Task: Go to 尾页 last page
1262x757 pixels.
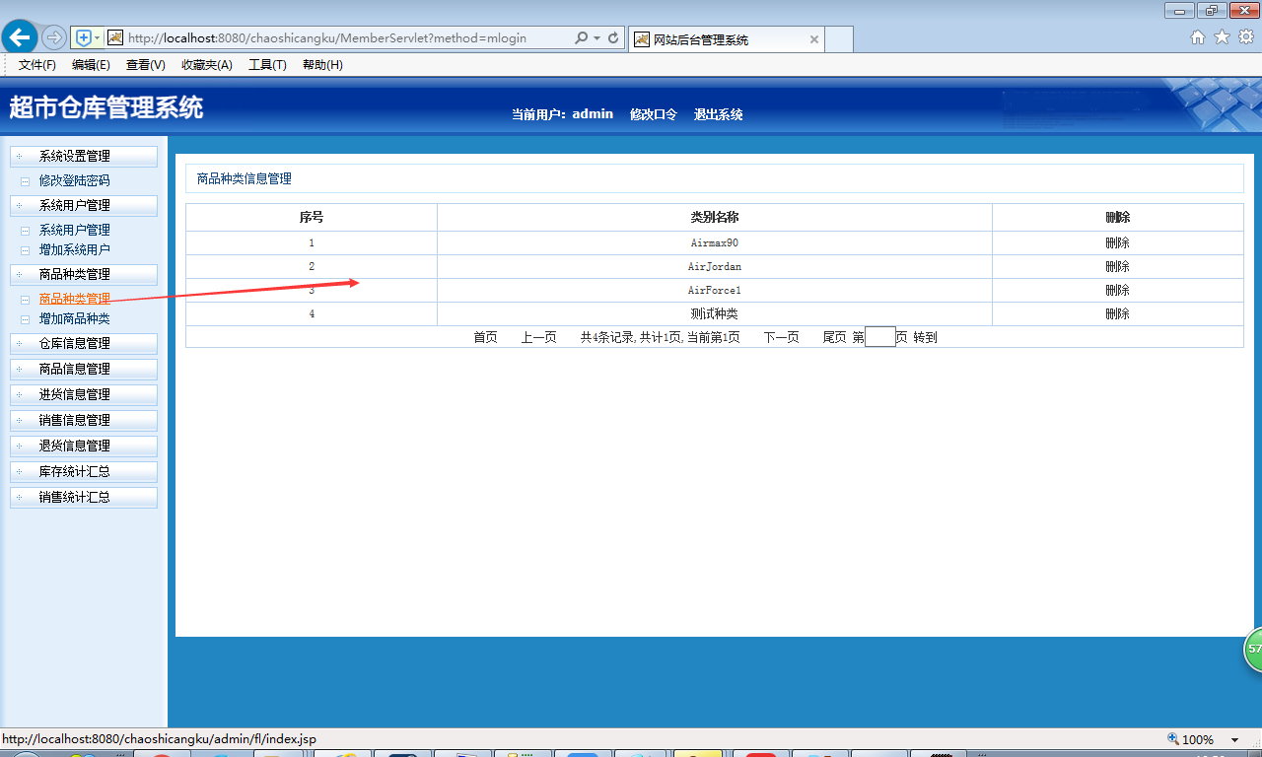Action: [x=834, y=338]
